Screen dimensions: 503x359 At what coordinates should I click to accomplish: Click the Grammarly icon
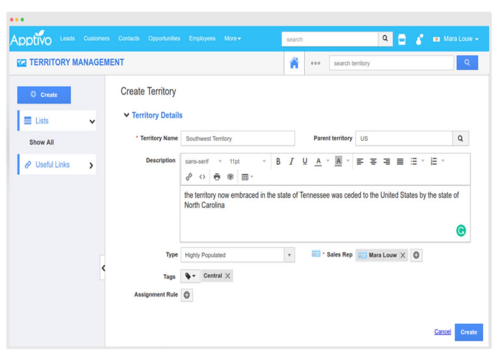(x=461, y=230)
